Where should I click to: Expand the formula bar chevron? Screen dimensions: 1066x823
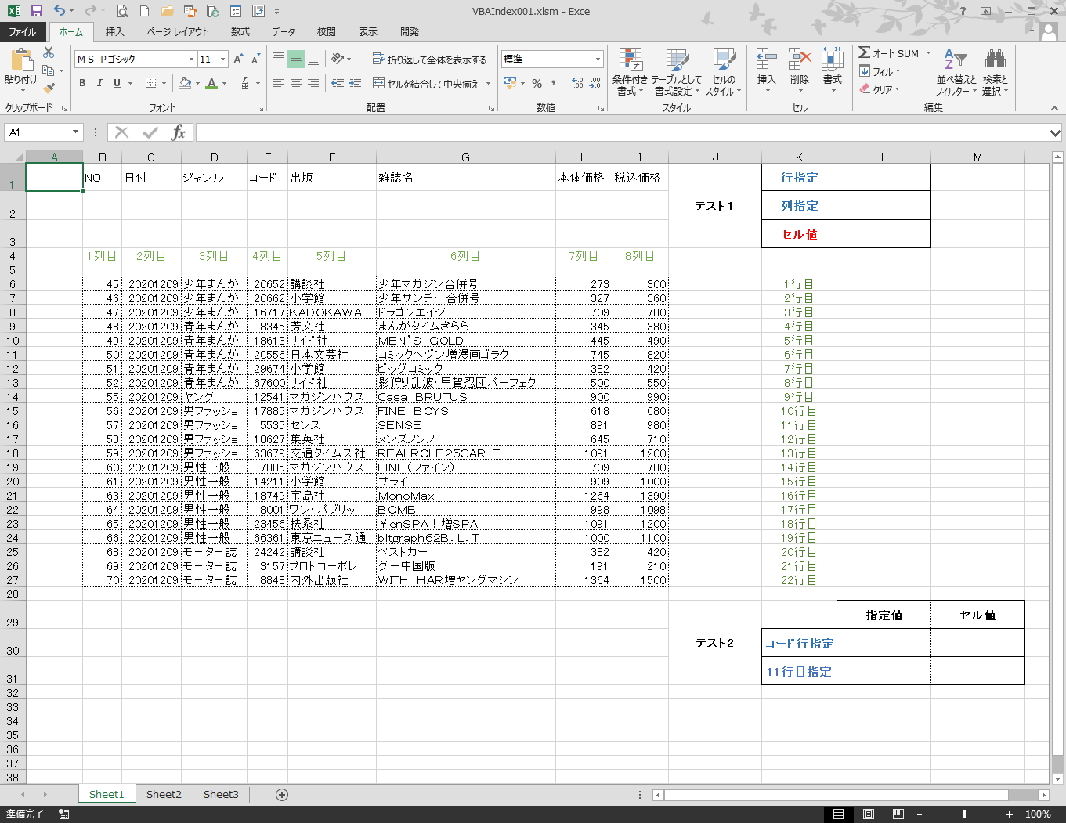click(1055, 132)
